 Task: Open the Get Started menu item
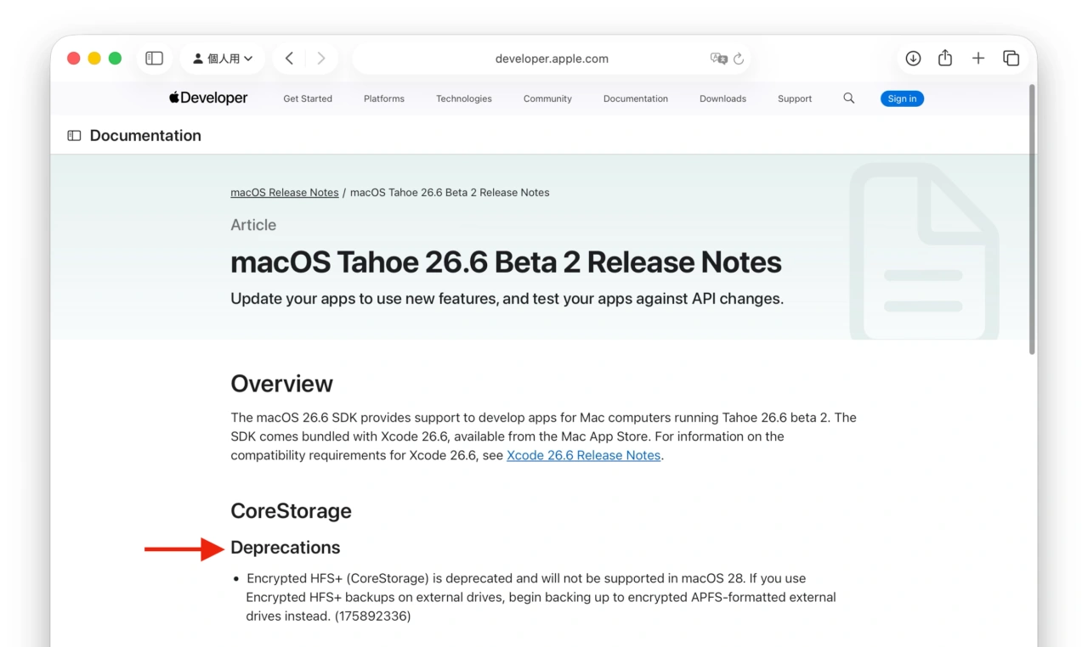tap(308, 98)
